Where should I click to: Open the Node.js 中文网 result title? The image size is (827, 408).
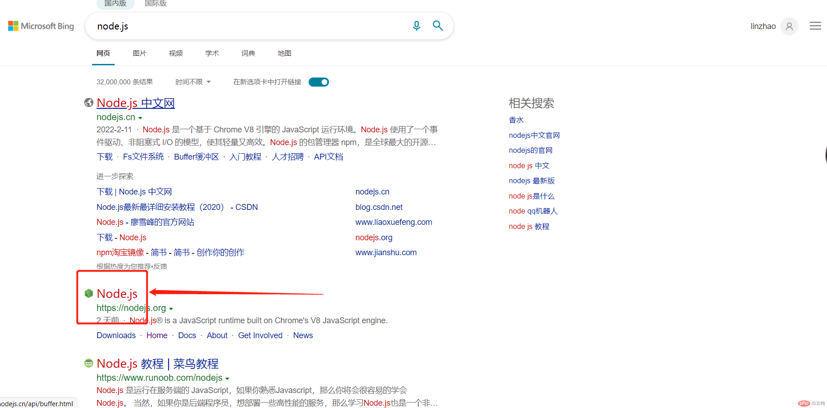pyautogui.click(x=135, y=103)
